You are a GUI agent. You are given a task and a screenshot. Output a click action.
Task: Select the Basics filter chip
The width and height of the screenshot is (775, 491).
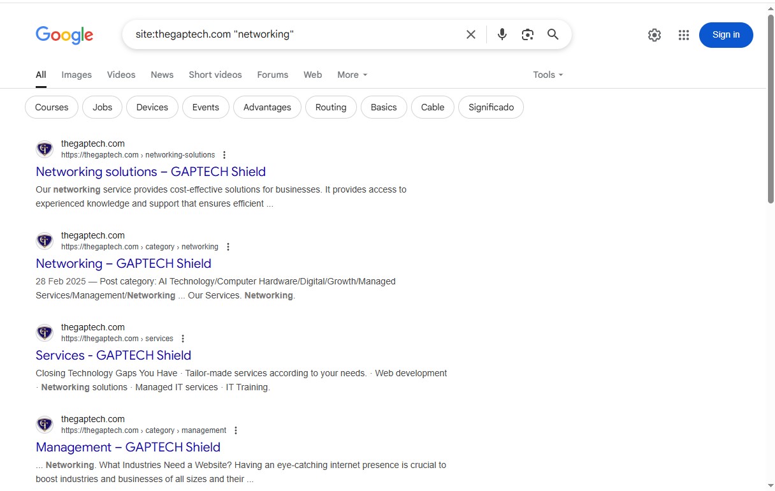[384, 107]
